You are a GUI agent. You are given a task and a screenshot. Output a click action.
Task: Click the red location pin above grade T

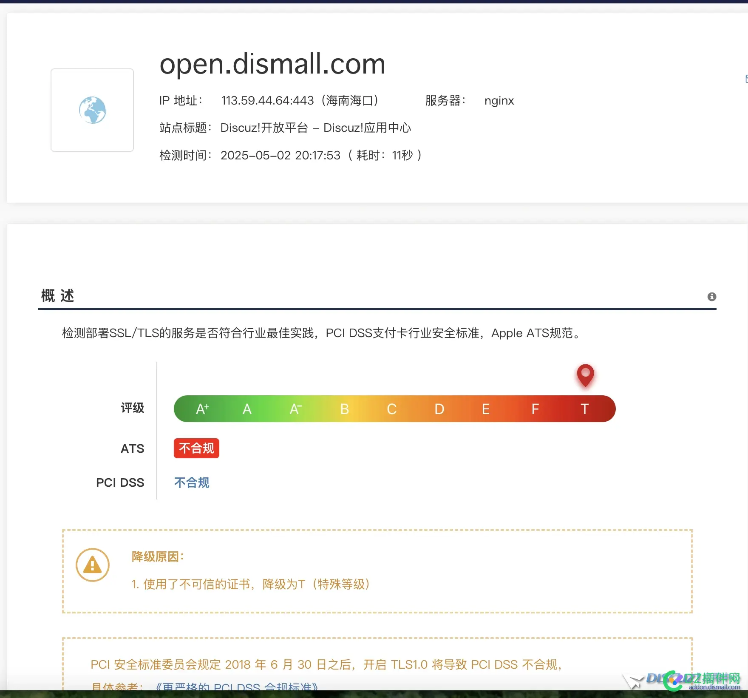click(585, 376)
